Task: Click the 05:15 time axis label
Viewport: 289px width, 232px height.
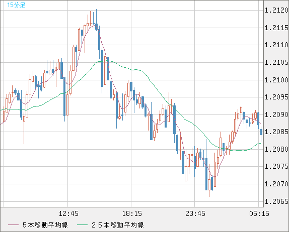Action: tap(259, 213)
